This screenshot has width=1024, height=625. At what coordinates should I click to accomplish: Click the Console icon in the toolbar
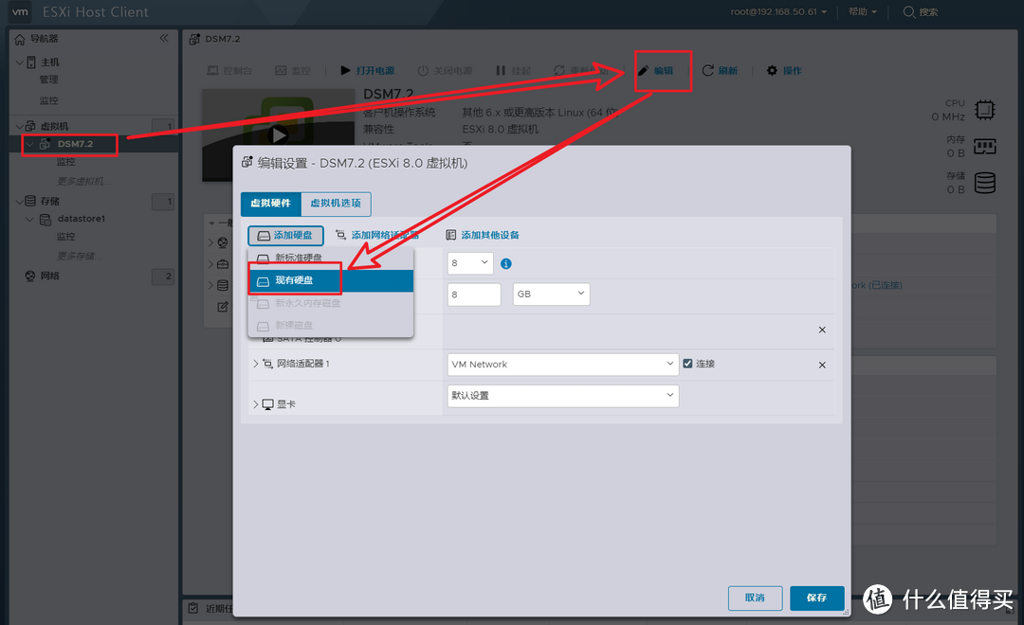tap(213, 70)
